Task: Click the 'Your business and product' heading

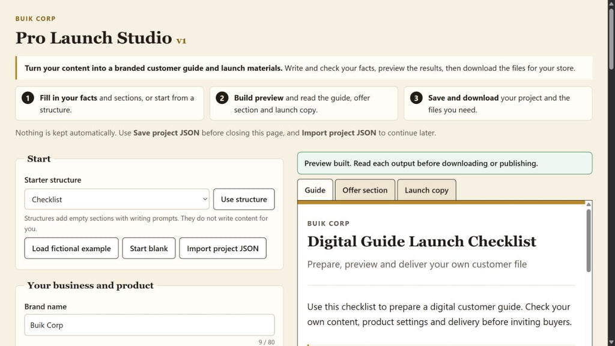Action: pos(90,285)
